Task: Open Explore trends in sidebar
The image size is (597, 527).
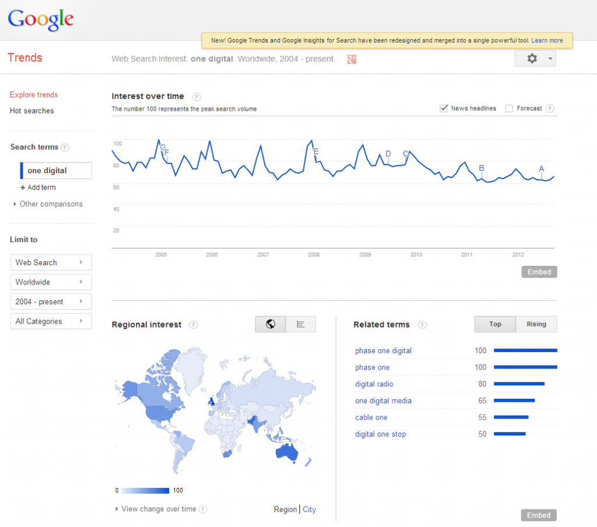Action: [34, 95]
